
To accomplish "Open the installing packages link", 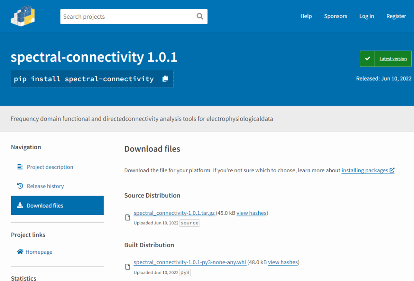I will click(365, 170).
